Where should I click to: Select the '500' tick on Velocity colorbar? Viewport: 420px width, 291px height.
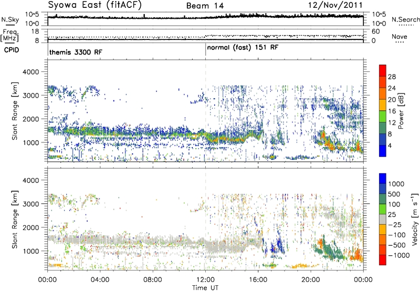click(x=394, y=194)
